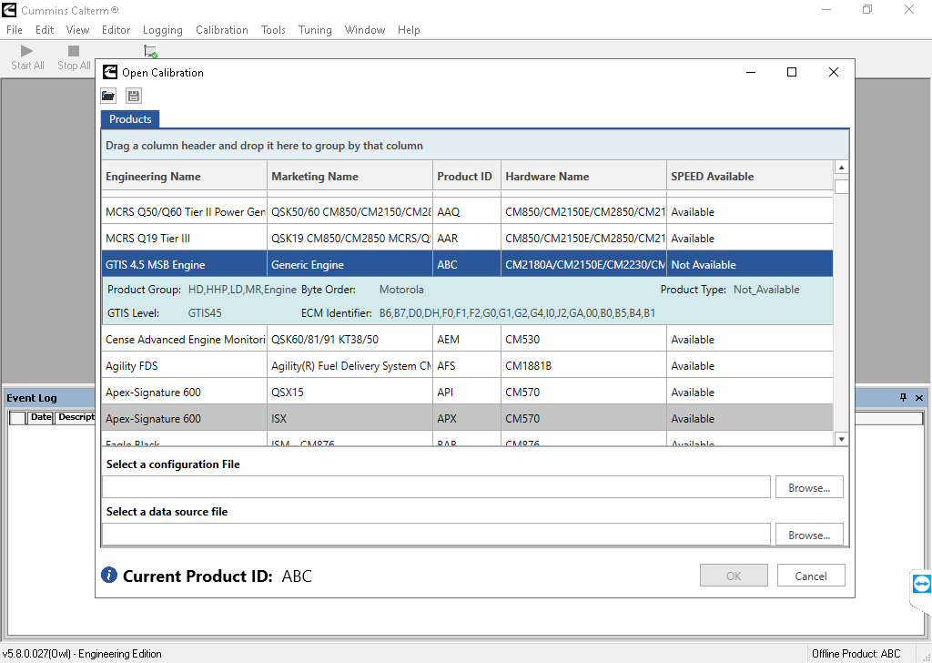Select the Products tab
Viewport: 932px width, 663px height.
130,119
